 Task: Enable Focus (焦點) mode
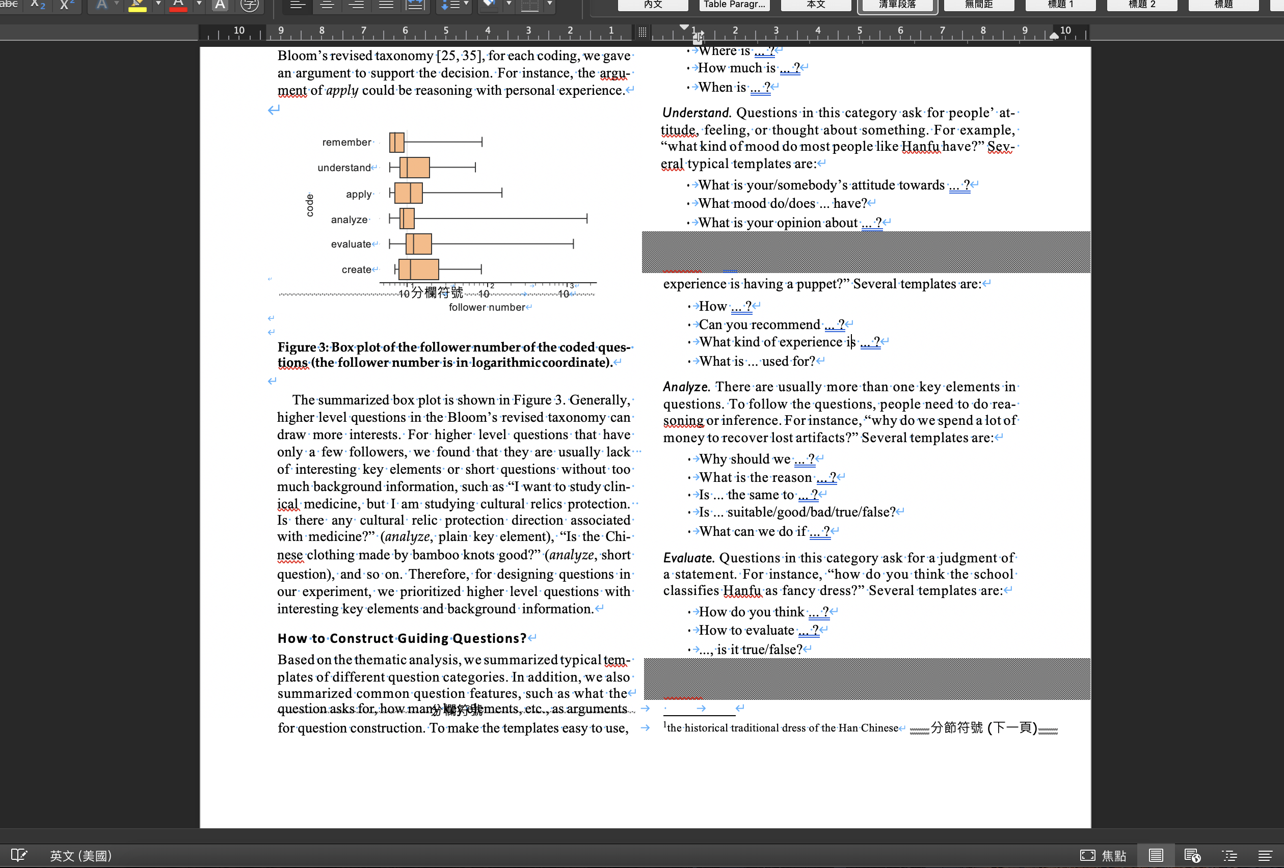tap(1103, 856)
